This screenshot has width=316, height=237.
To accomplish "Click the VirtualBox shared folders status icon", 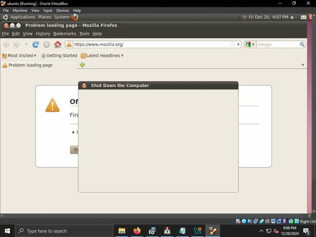I will click(268, 221).
